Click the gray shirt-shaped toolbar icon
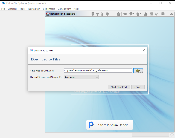Image resolution: width=175 pixels, height=138 pixels. pyautogui.click(x=152, y=14)
